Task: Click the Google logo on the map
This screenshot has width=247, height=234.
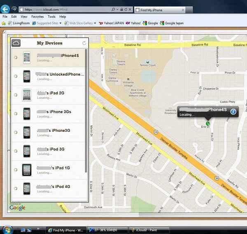Action: pyautogui.click(x=17, y=208)
